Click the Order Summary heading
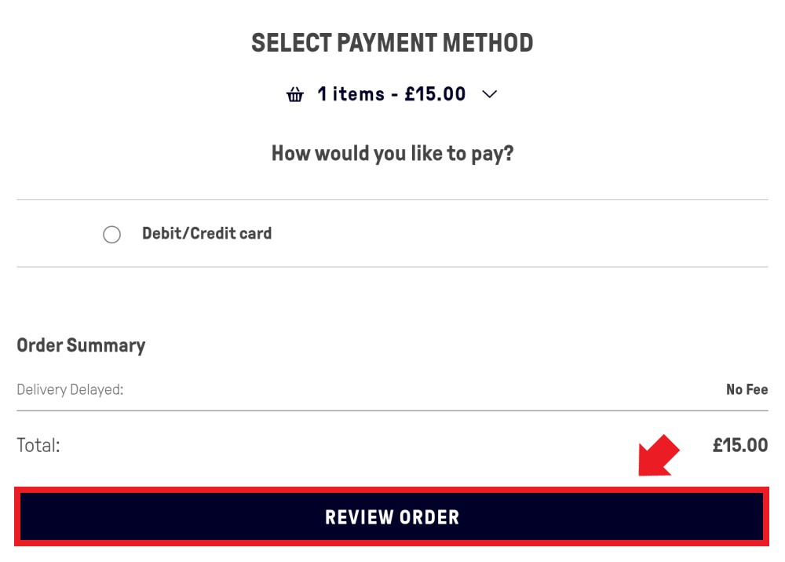 point(81,345)
